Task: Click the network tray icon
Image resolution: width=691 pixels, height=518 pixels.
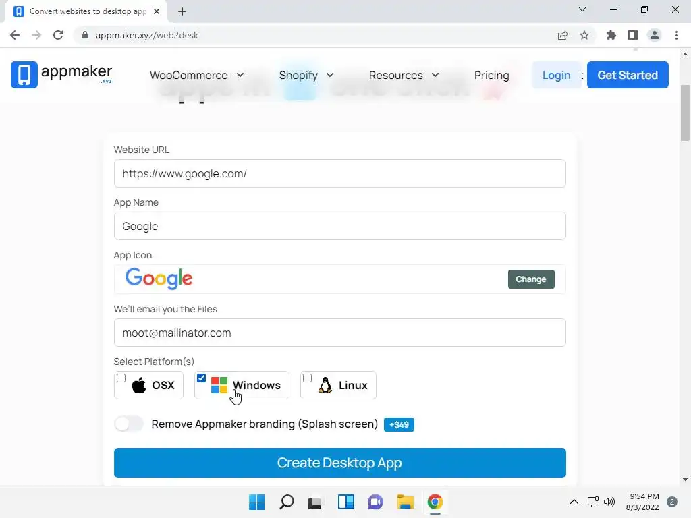Action: click(593, 502)
